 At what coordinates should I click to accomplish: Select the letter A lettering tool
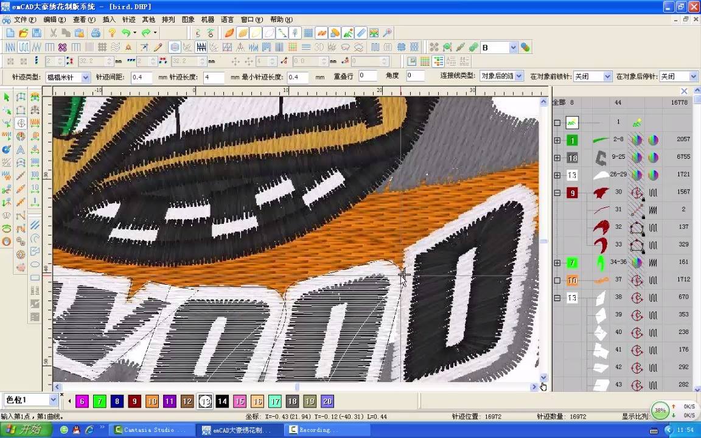pos(21,150)
